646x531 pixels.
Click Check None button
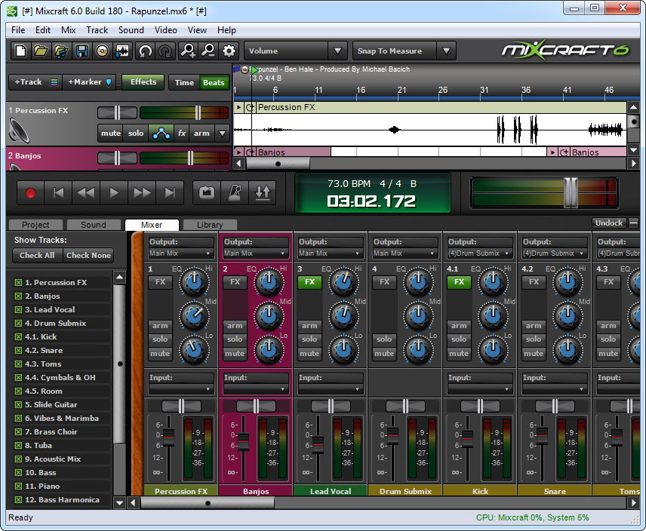point(88,255)
